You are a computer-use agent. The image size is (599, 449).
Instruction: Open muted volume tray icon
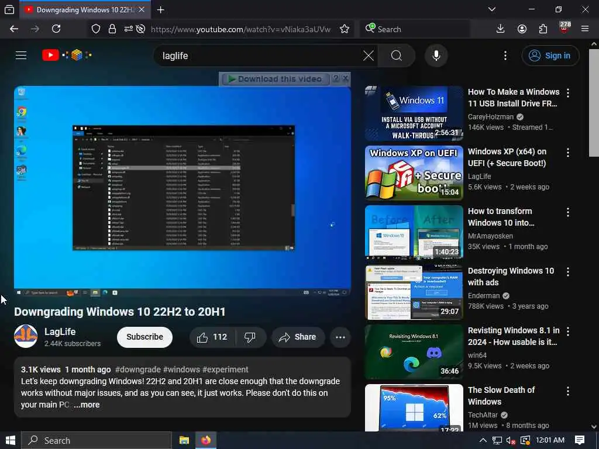[x=511, y=441]
